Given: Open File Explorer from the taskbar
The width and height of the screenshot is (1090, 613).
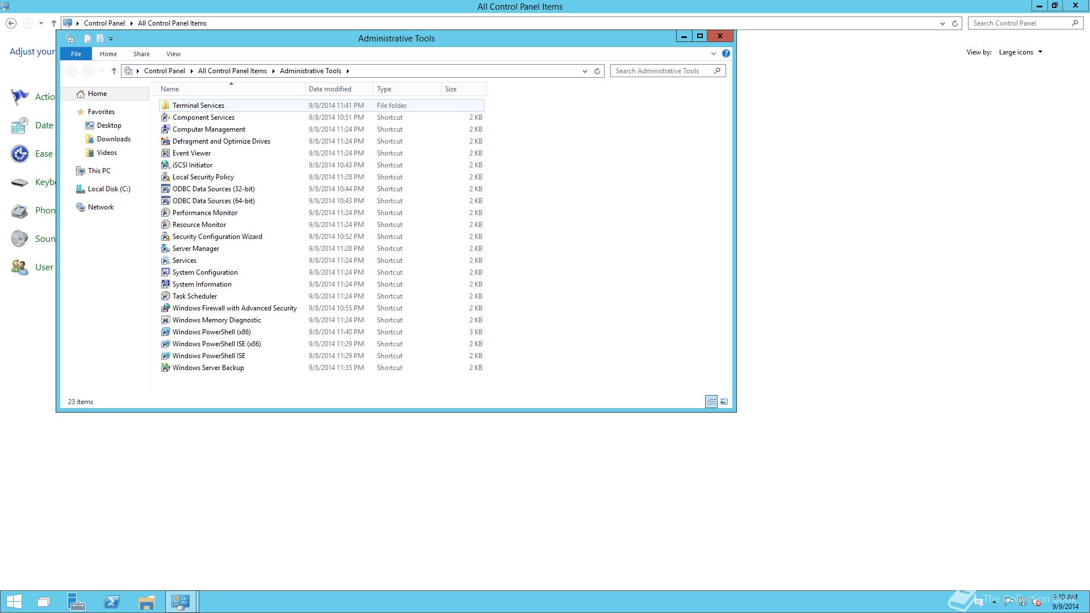Looking at the screenshot, I should click(x=146, y=602).
